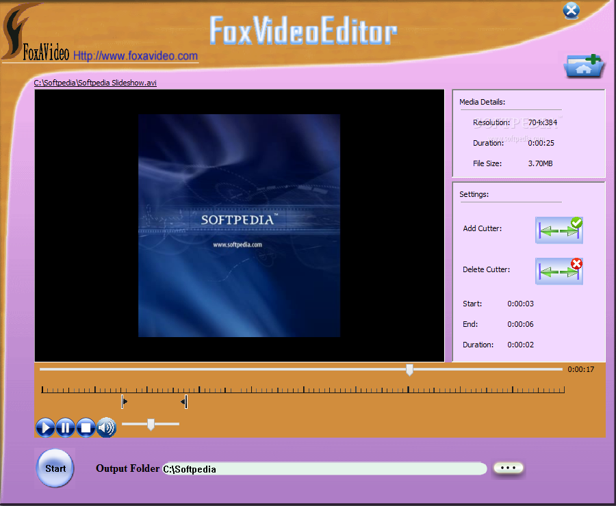Click the Add Cutter icon

559,230
